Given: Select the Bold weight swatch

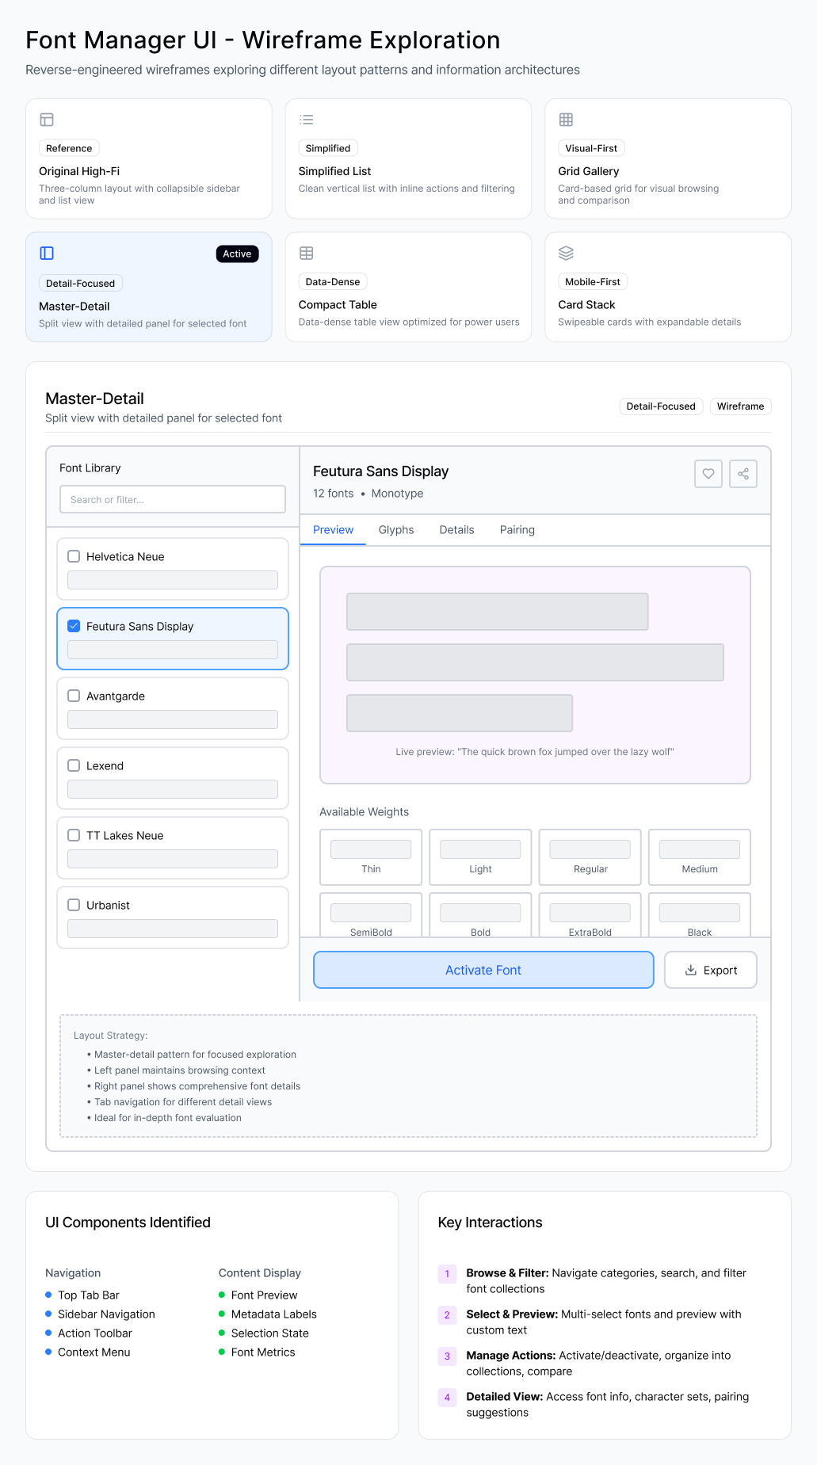Looking at the screenshot, I should point(479,917).
